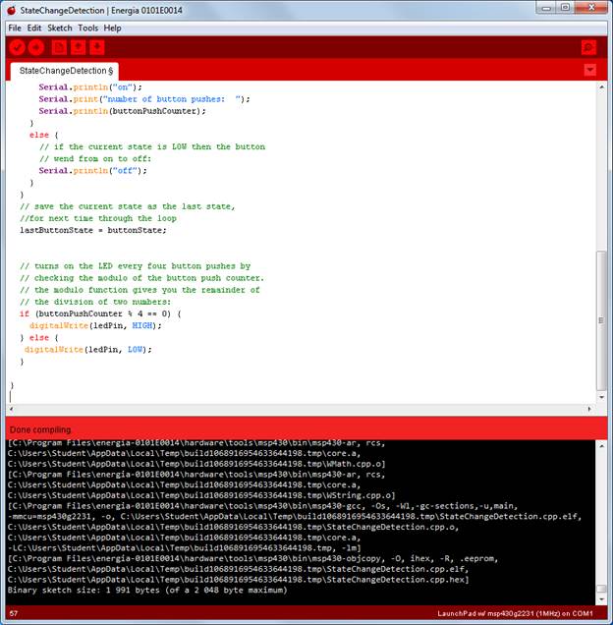Open the Tools menu
Image resolution: width=613 pixels, height=625 pixels.
[87, 28]
